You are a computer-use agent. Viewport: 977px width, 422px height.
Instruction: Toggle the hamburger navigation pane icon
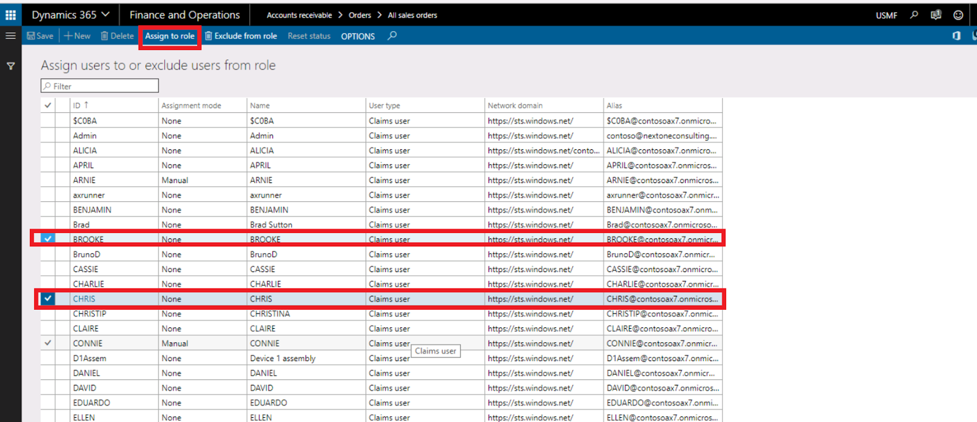(x=10, y=36)
